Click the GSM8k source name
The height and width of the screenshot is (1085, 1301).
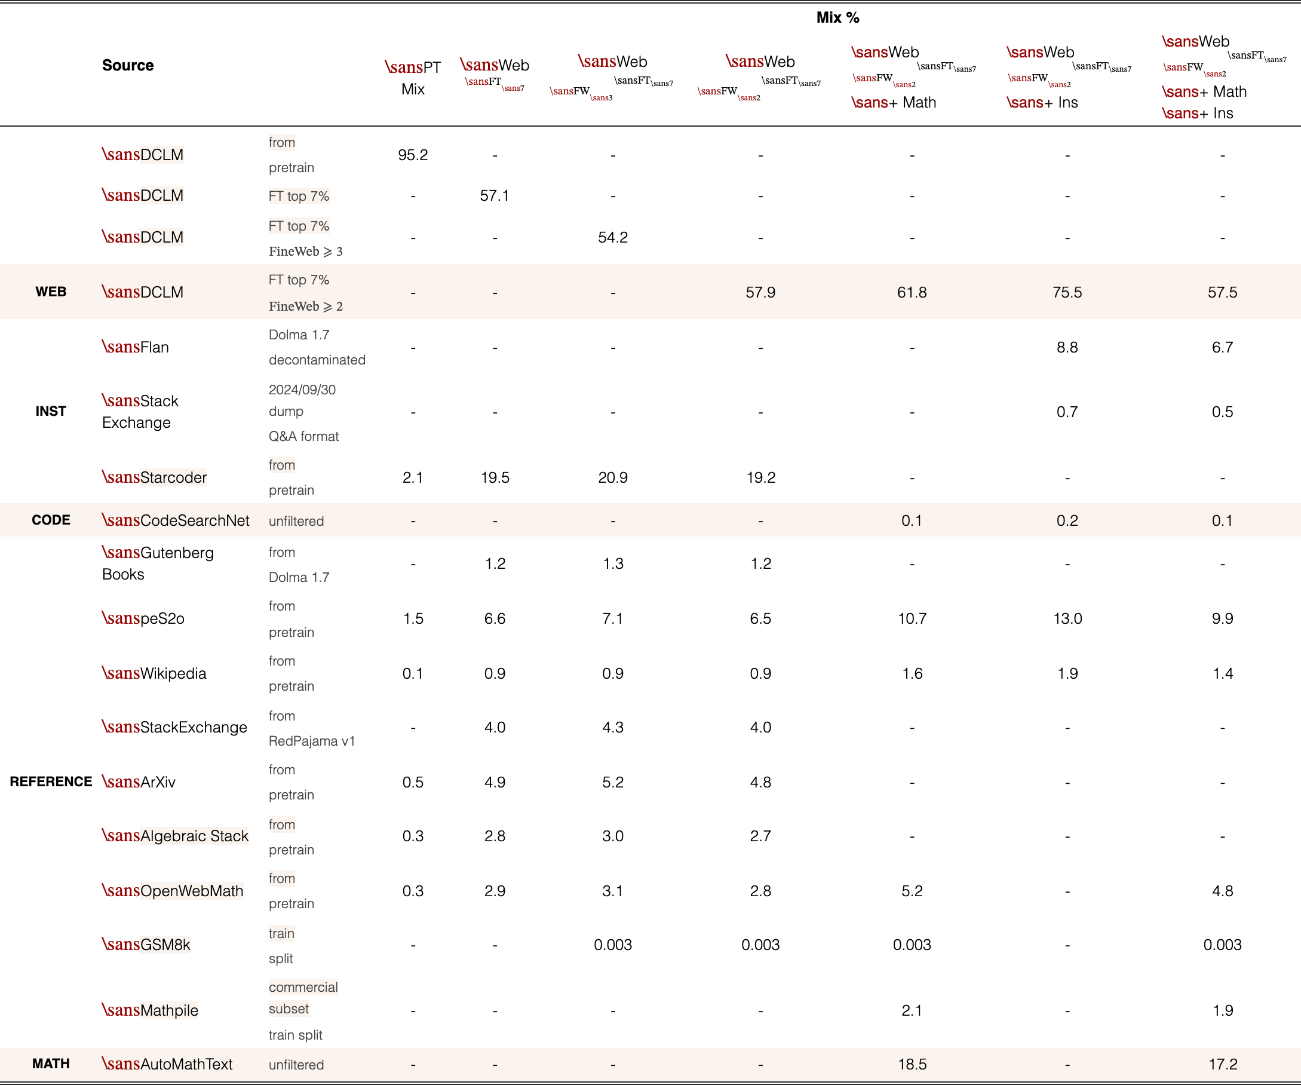pyautogui.click(x=146, y=945)
